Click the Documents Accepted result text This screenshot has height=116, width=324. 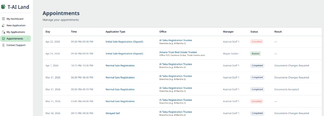pos(286,89)
